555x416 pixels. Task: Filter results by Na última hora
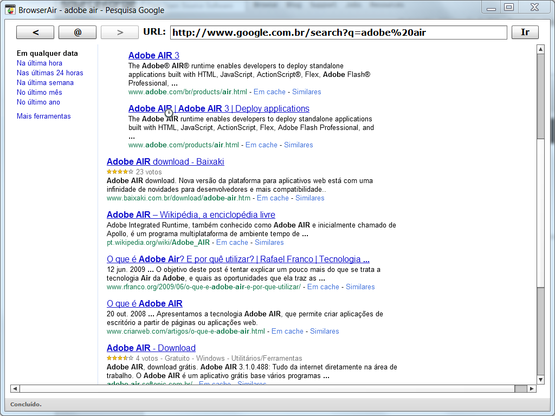[39, 63]
